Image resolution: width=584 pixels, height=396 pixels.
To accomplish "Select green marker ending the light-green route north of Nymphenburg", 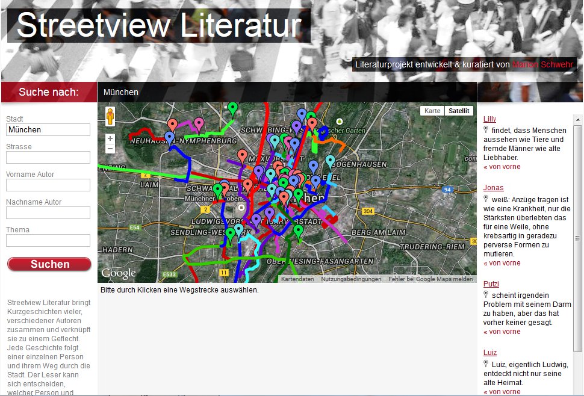I will pyautogui.click(x=233, y=110).
